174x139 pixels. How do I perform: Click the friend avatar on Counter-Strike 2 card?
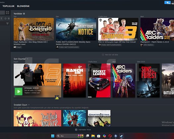[x=57, y=97]
